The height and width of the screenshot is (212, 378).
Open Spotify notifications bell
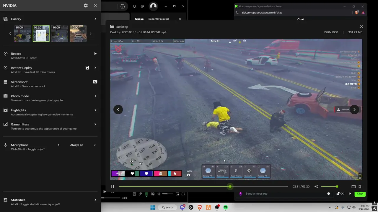(134, 6)
